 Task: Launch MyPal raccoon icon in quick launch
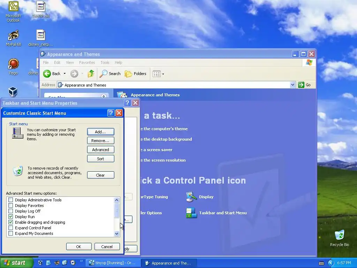coord(57,263)
